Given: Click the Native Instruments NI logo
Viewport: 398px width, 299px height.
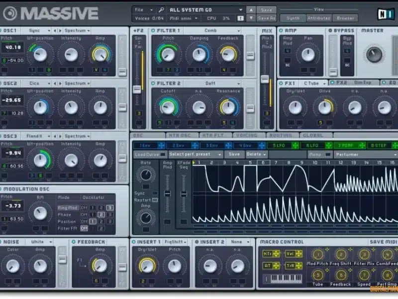Looking at the screenshot, I should [x=386, y=14].
